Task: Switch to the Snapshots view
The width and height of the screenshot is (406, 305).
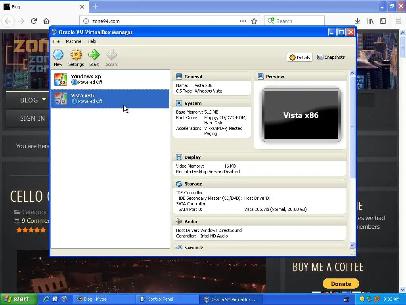Action: coord(331,57)
